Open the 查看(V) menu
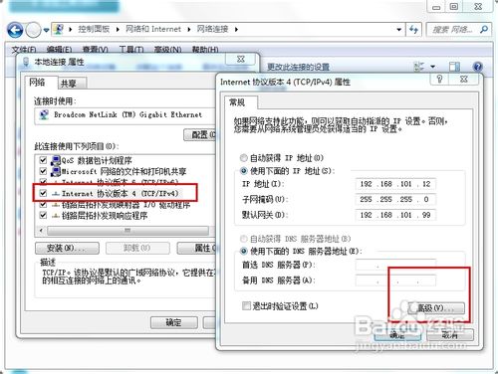The image size is (498, 374). (96, 50)
